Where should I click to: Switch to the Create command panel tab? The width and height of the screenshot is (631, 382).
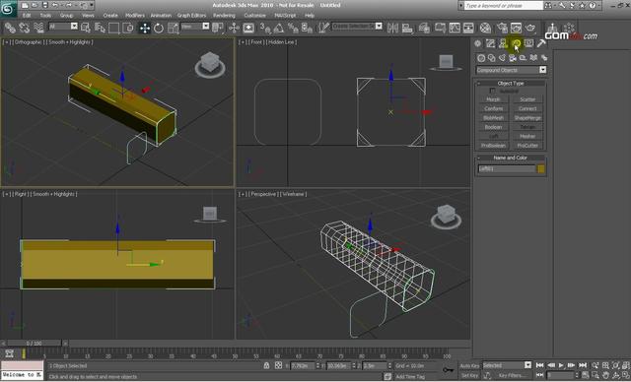click(x=477, y=43)
